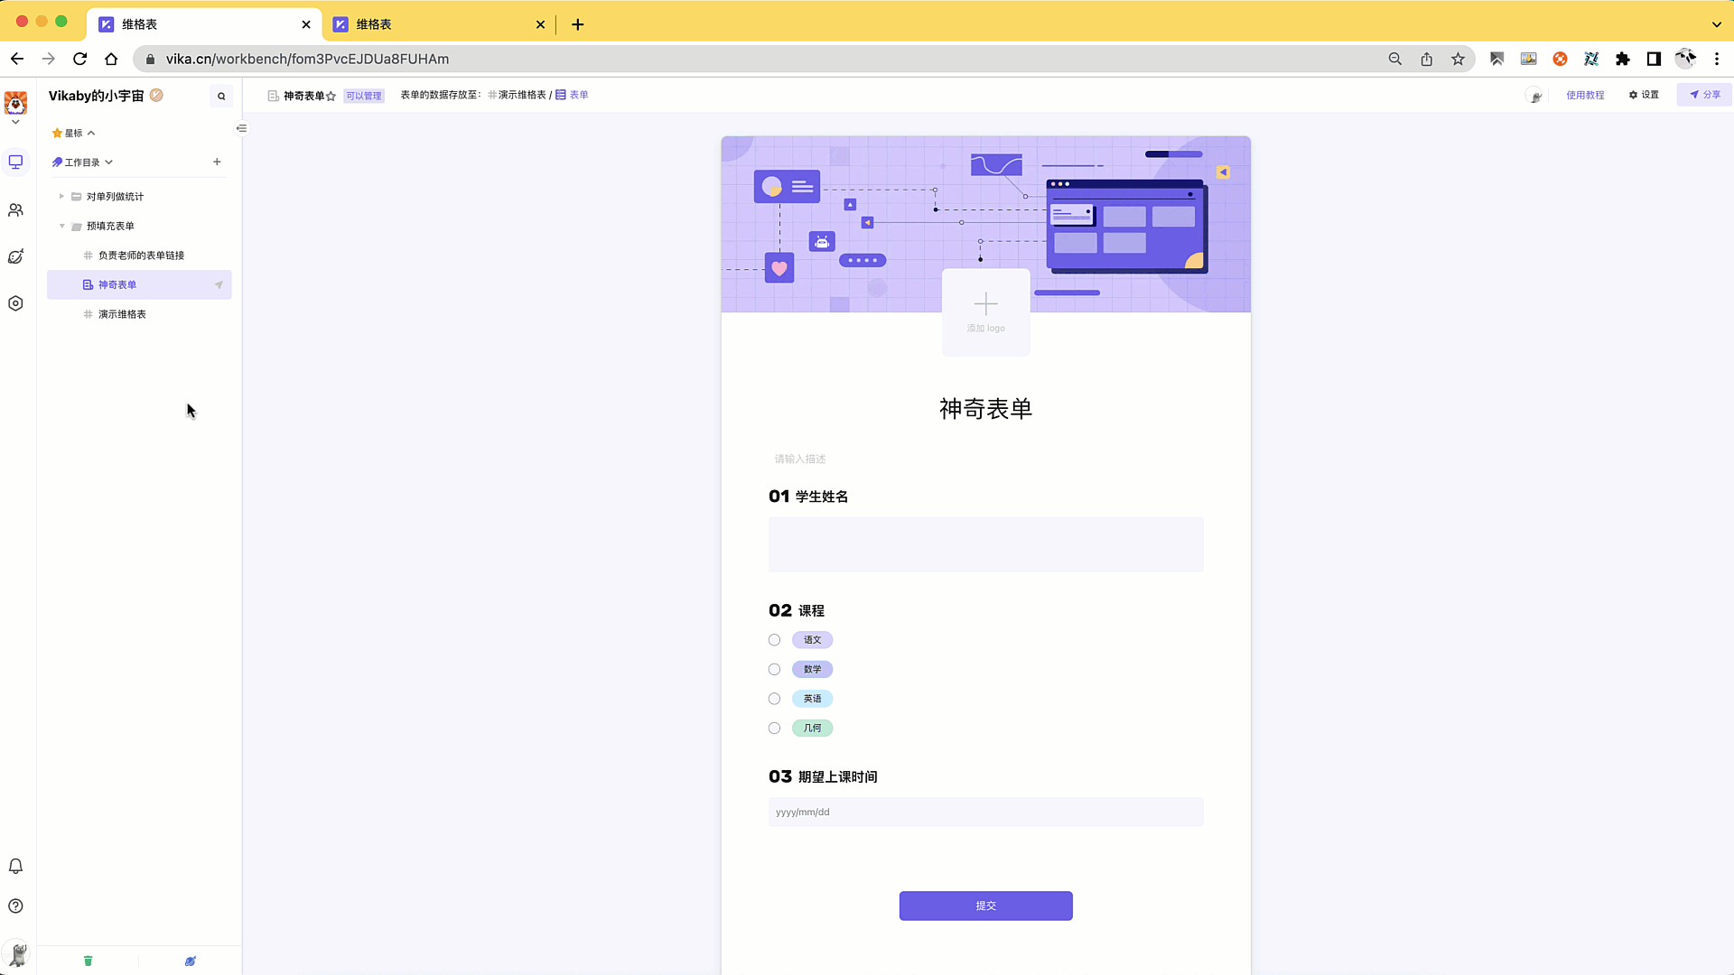Viewport: 1734px width, 975px height.
Task: Click user avatar at bottom left
Action: (x=17, y=954)
